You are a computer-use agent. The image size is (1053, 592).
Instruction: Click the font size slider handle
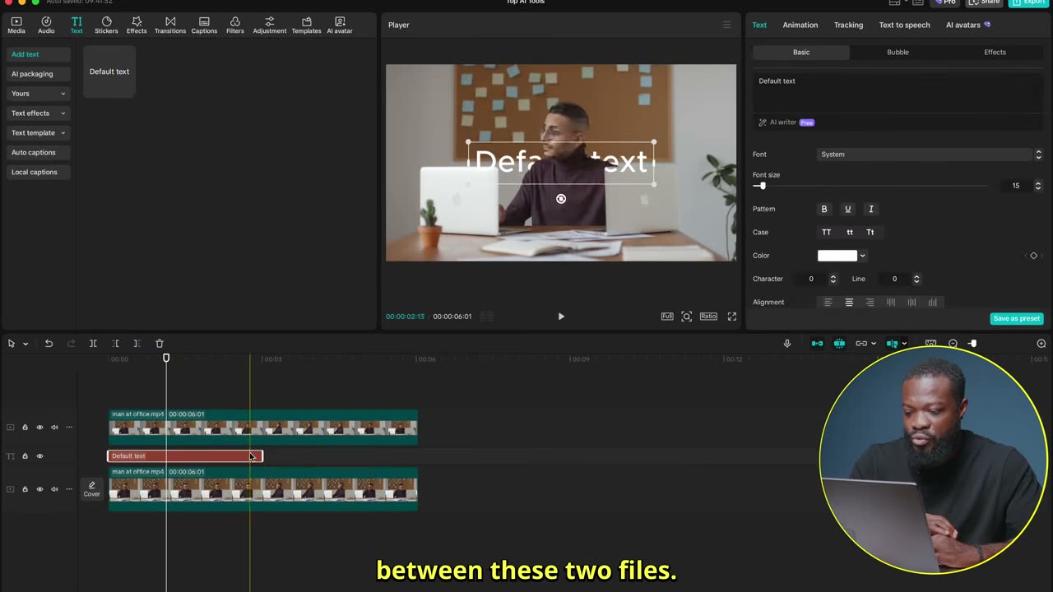click(762, 186)
